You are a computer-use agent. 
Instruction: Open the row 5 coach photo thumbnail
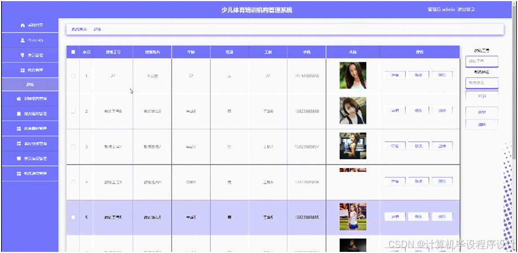(x=353, y=217)
